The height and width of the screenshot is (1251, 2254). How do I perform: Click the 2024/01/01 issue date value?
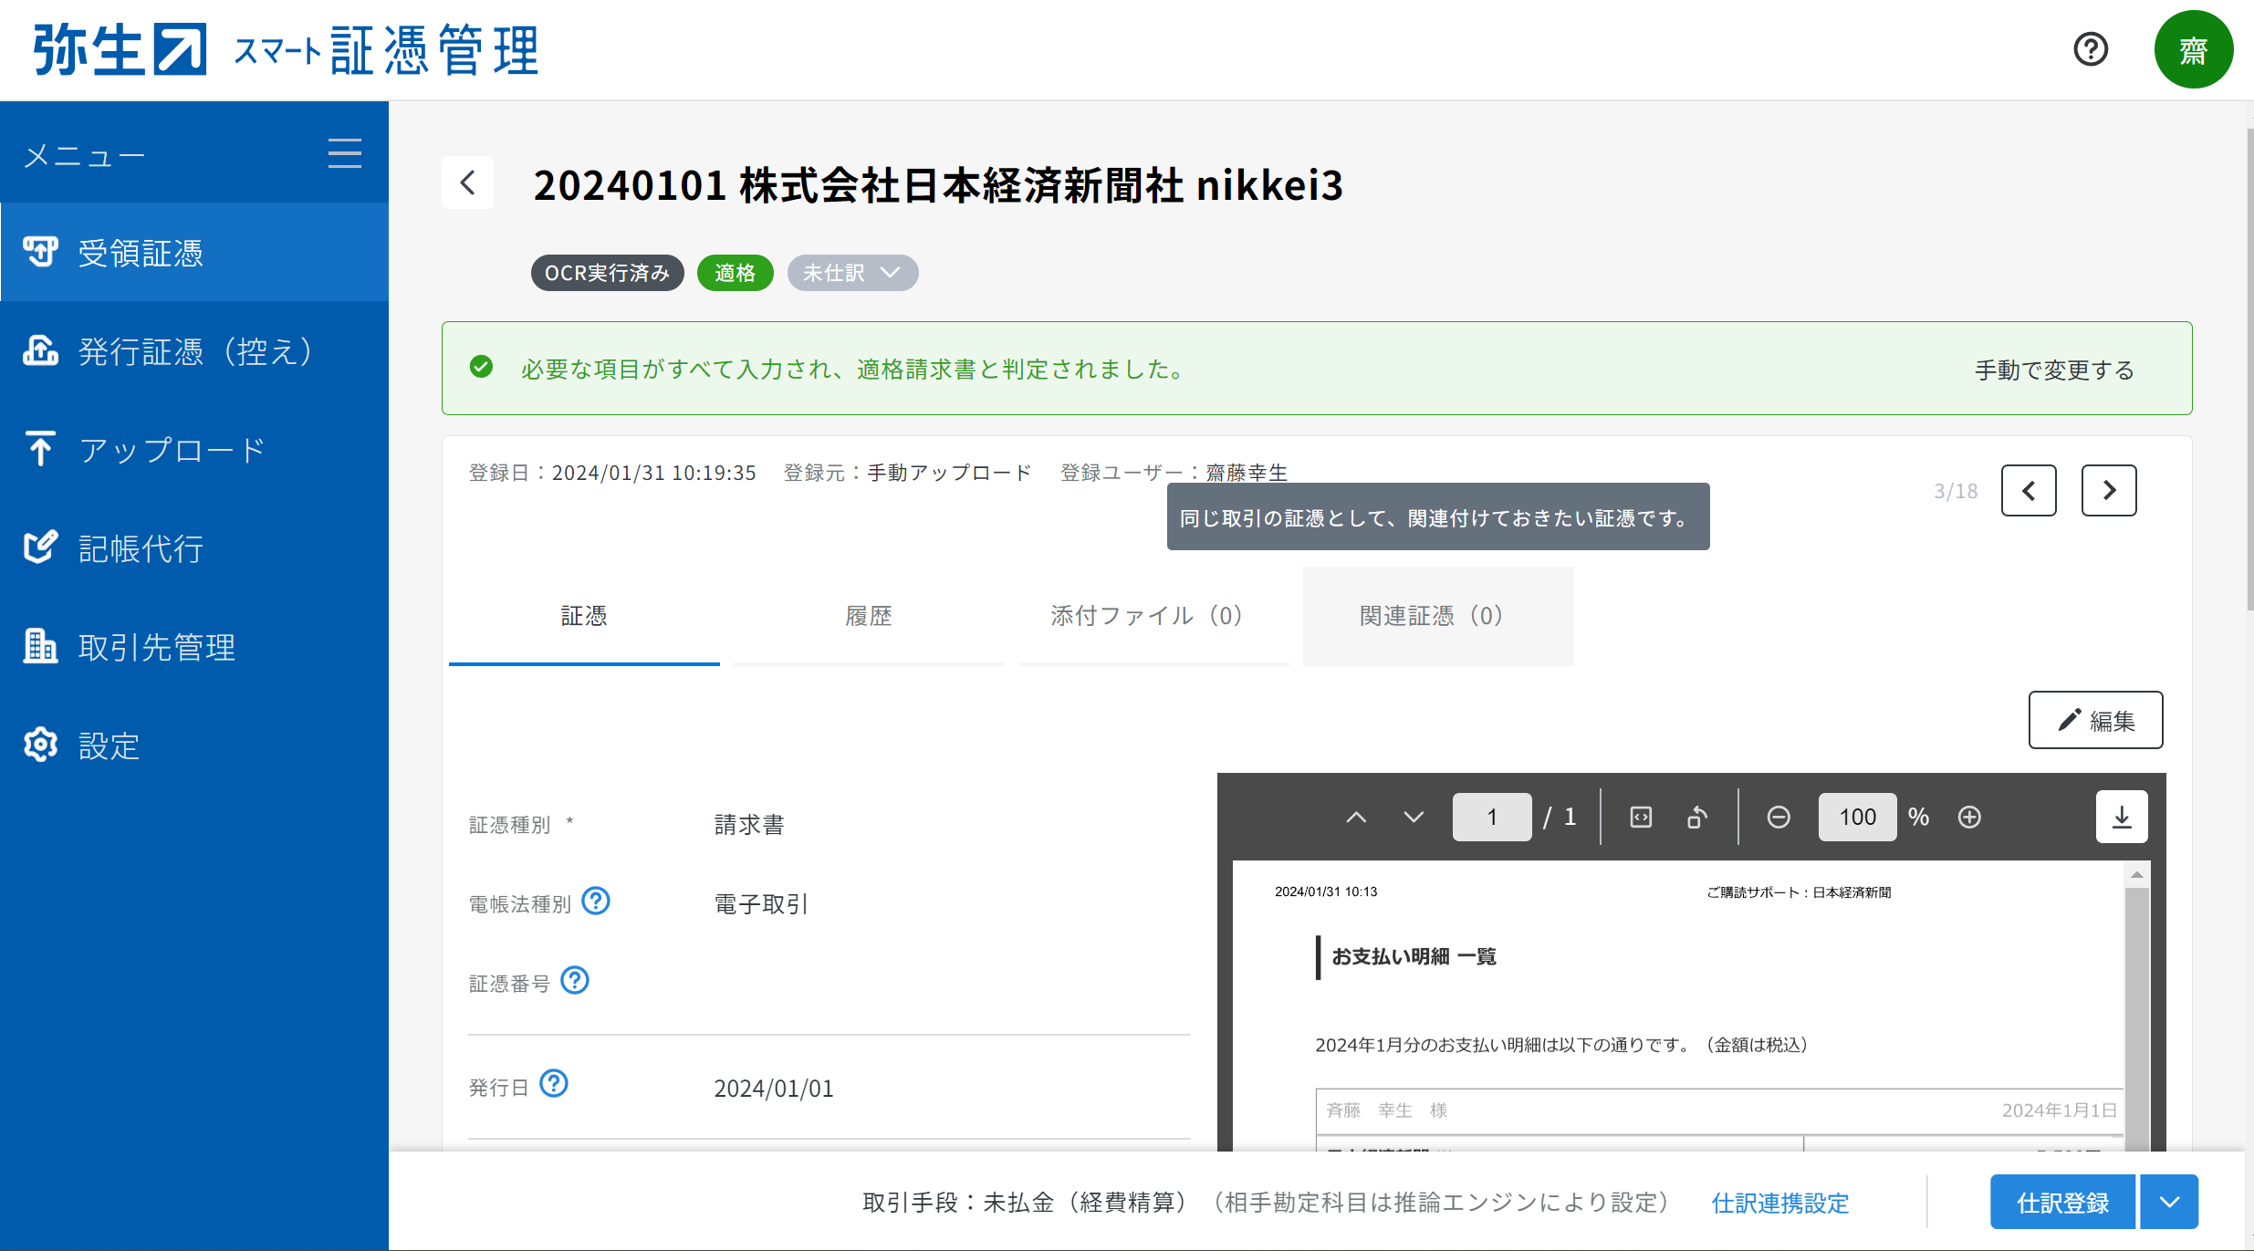coord(774,1089)
